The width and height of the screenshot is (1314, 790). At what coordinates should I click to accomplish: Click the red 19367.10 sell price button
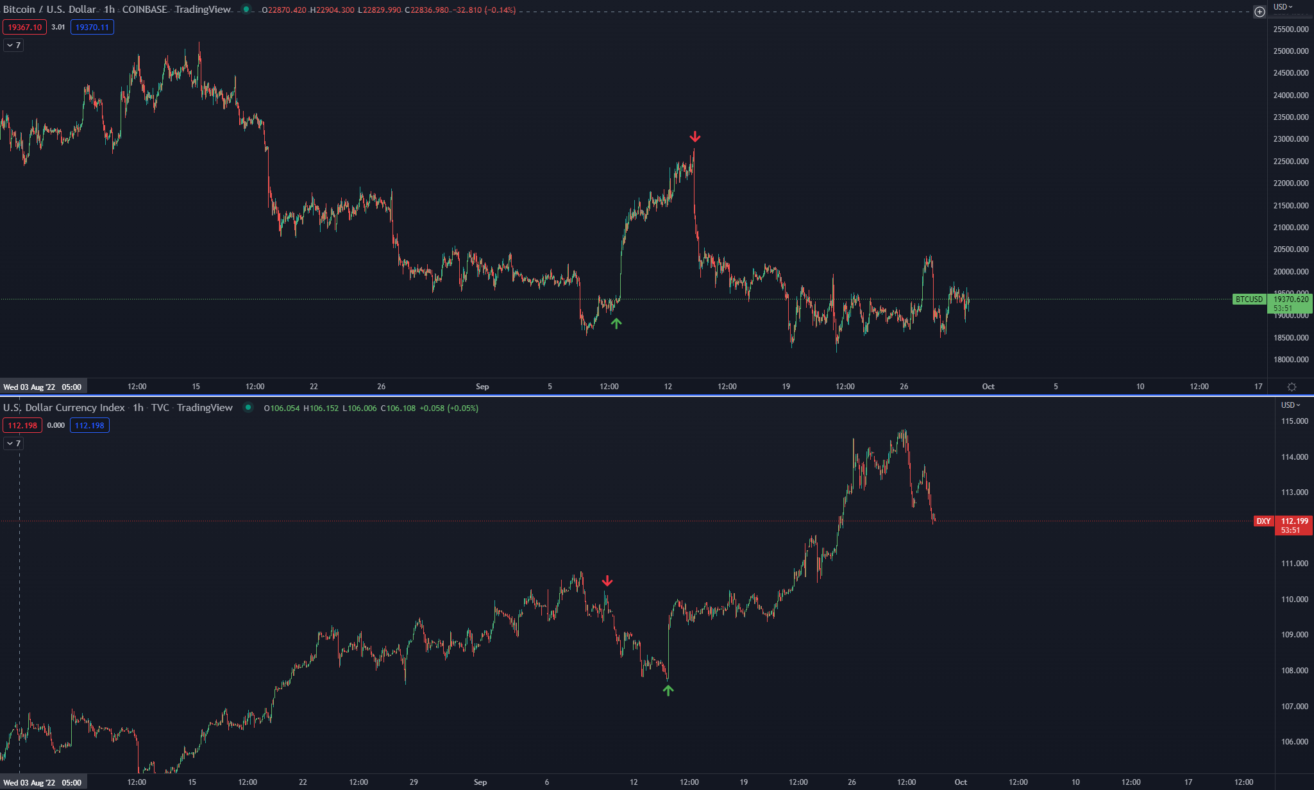[24, 27]
